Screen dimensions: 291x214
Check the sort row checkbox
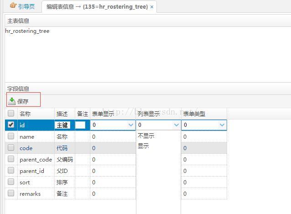pos(11,182)
